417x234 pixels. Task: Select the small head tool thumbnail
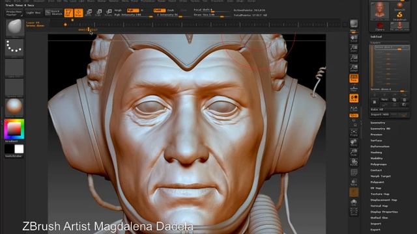click(399, 26)
